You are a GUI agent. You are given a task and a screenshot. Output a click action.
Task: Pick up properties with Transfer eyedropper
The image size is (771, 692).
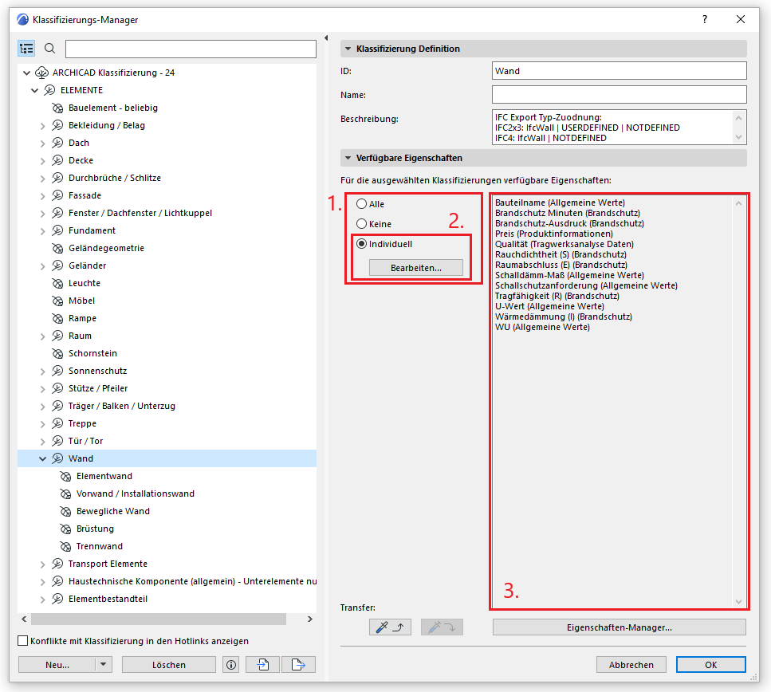tap(390, 627)
